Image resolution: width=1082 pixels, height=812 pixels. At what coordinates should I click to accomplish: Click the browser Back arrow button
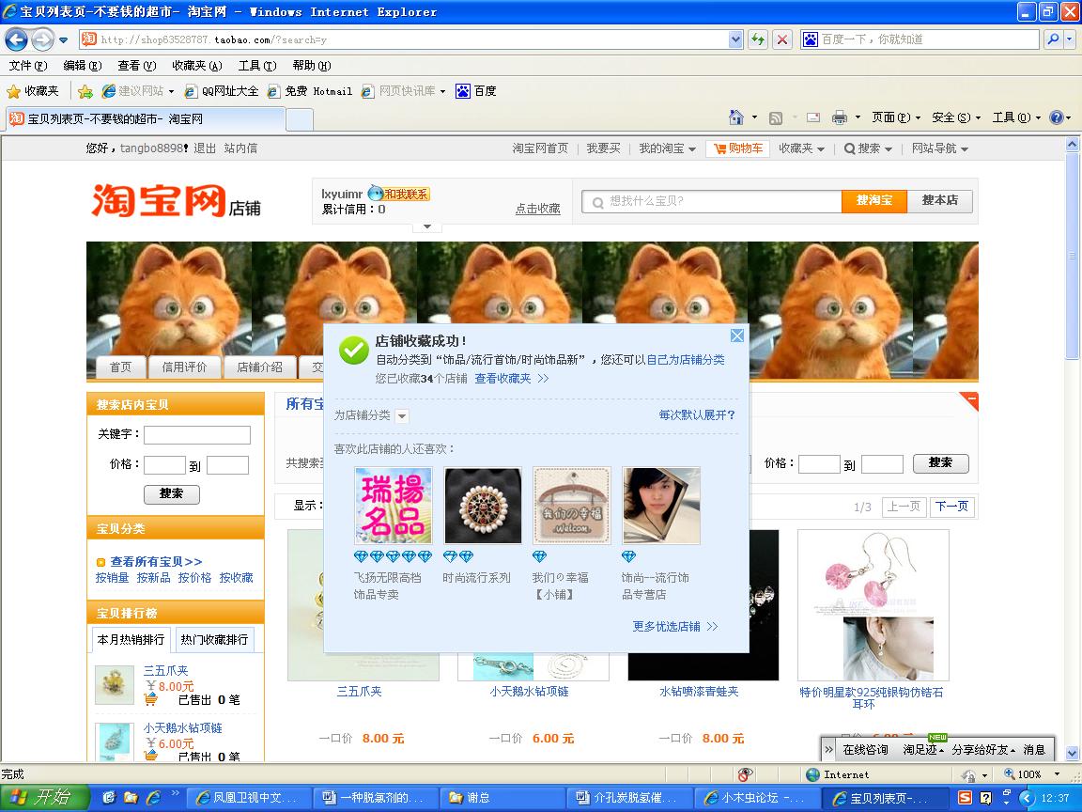tap(17, 39)
